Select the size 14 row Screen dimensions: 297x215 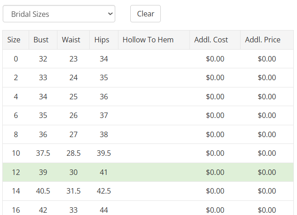(x=148, y=191)
